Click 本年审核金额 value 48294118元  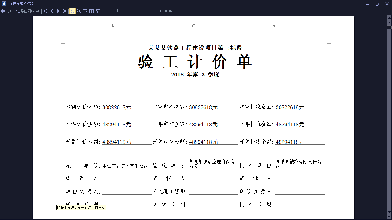click(203, 125)
